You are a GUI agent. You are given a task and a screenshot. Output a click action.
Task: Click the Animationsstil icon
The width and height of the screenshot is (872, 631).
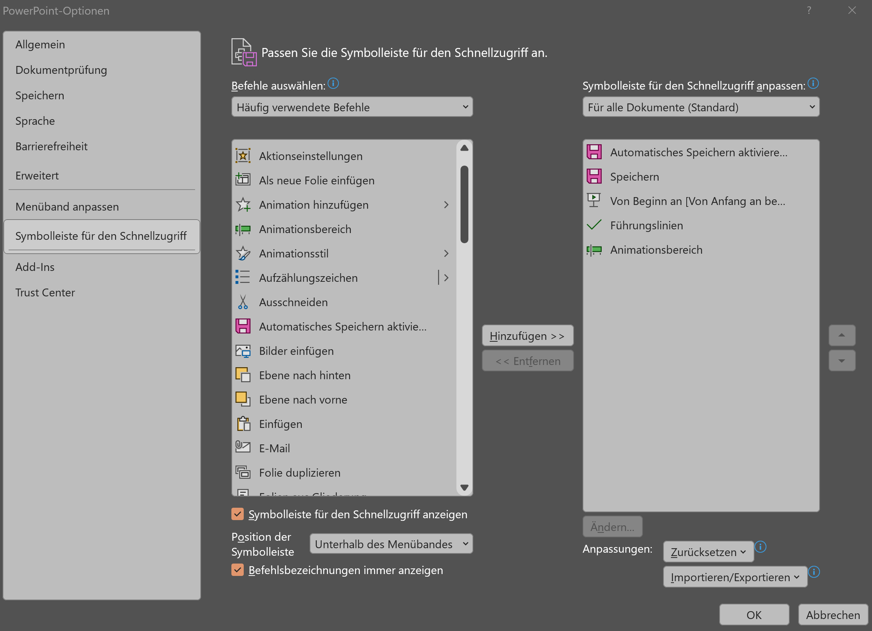243,253
